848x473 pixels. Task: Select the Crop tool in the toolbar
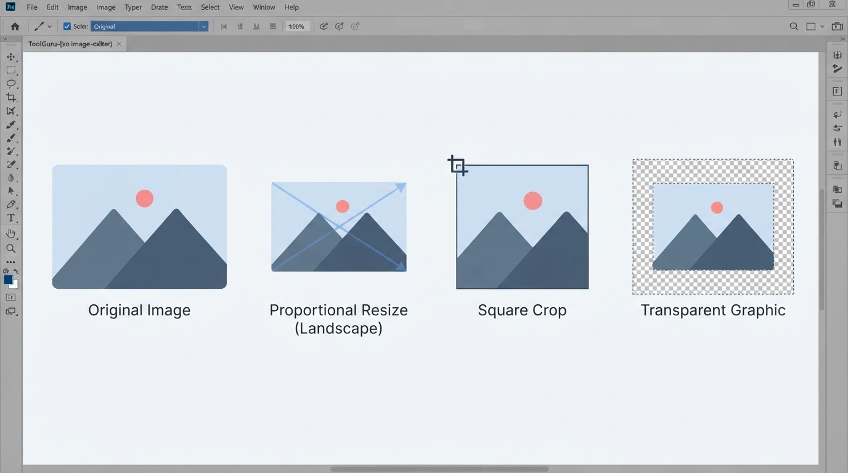click(x=10, y=97)
